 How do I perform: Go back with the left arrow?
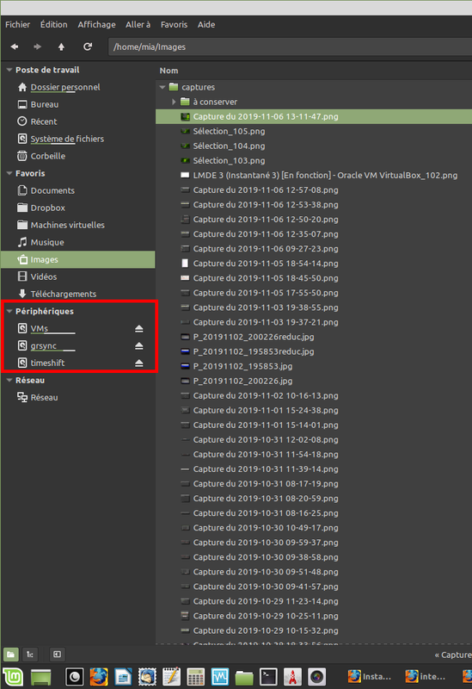[15, 47]
